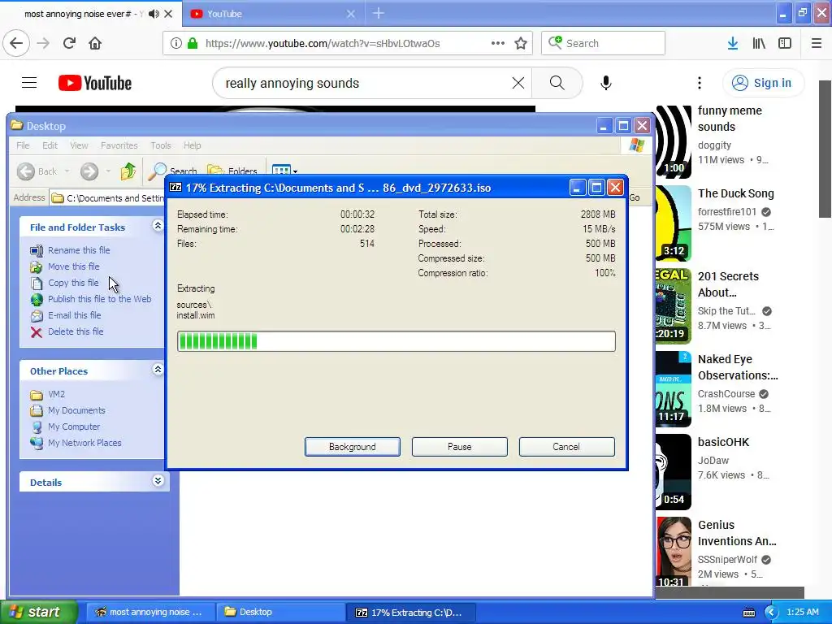Open Firefox downloads arrow
The height and width of the screenshot is (624, 832).
[733, 44]
